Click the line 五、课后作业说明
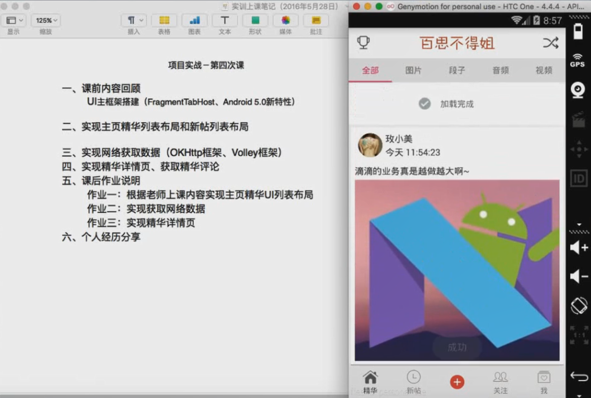Image resolution: width=591 pixels, height=398 pixels. click(x=101, y=181)
